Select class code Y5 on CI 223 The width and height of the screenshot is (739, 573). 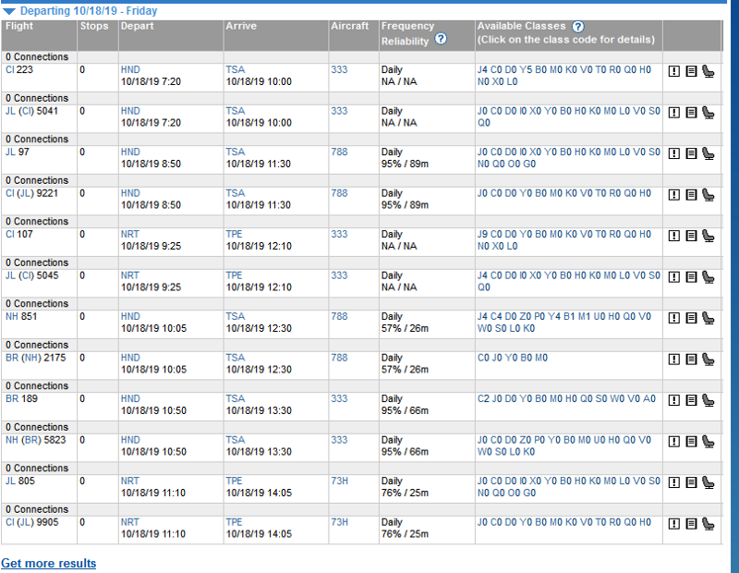point(526,70)
